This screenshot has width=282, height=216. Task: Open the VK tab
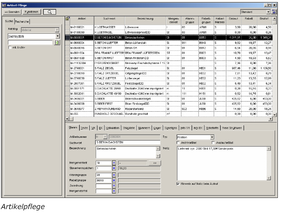click(x=93, y=128)
